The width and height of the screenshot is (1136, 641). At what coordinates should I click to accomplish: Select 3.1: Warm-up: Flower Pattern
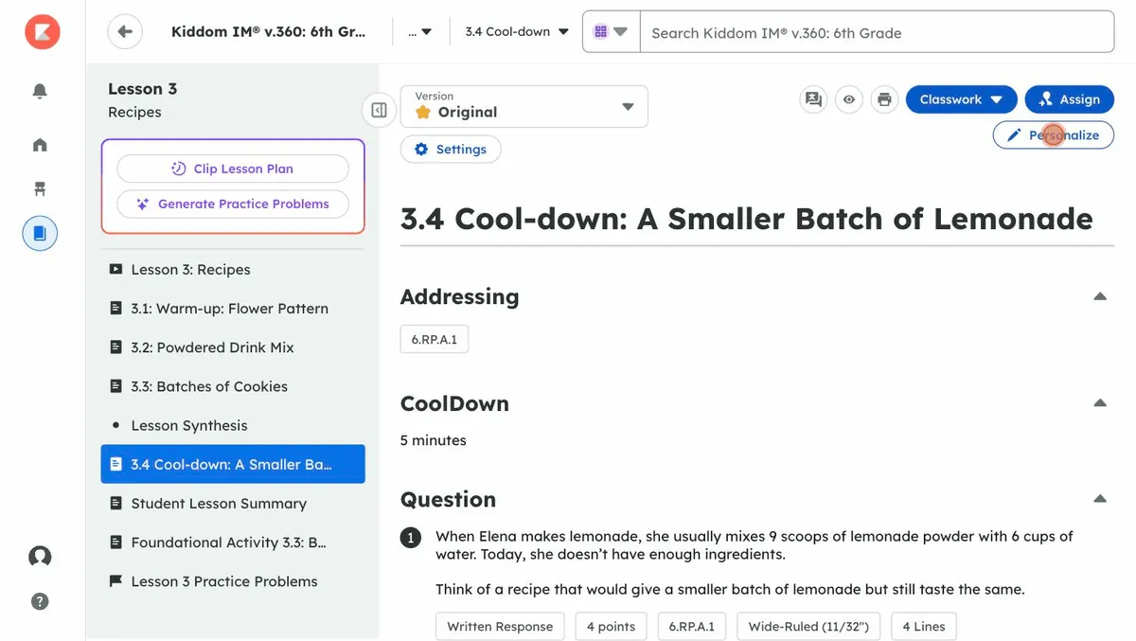coord(233,308)
